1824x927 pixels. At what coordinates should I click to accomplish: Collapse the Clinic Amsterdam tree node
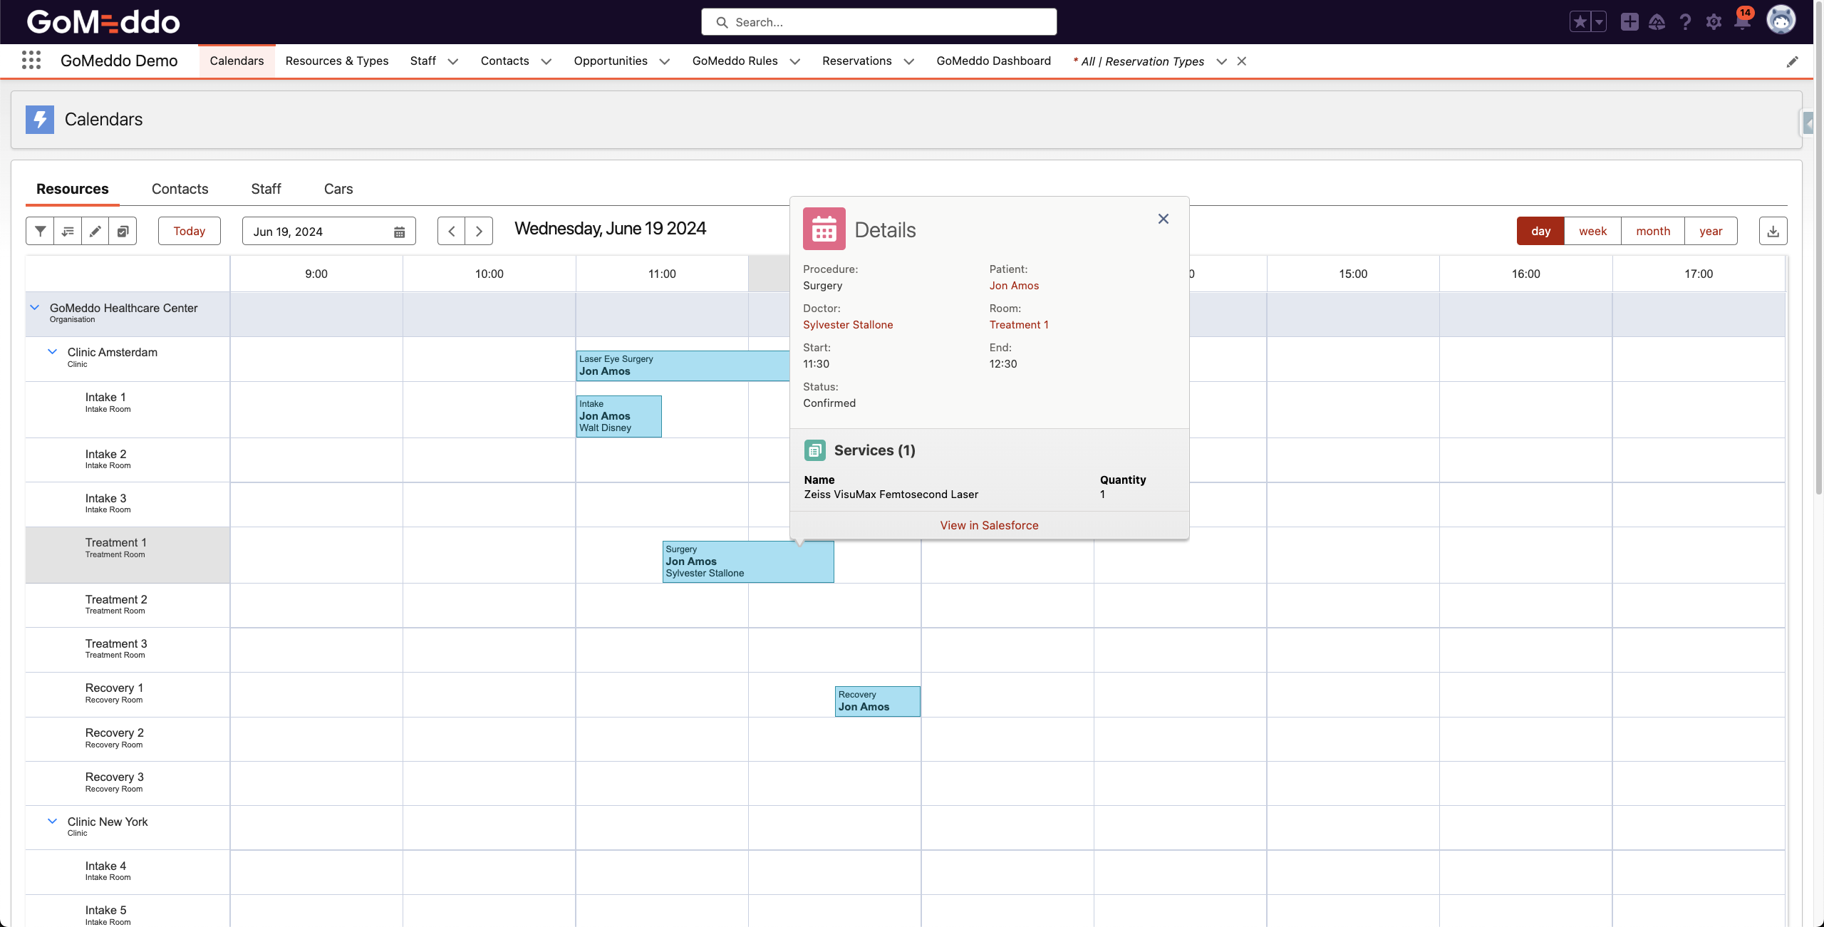52,352
